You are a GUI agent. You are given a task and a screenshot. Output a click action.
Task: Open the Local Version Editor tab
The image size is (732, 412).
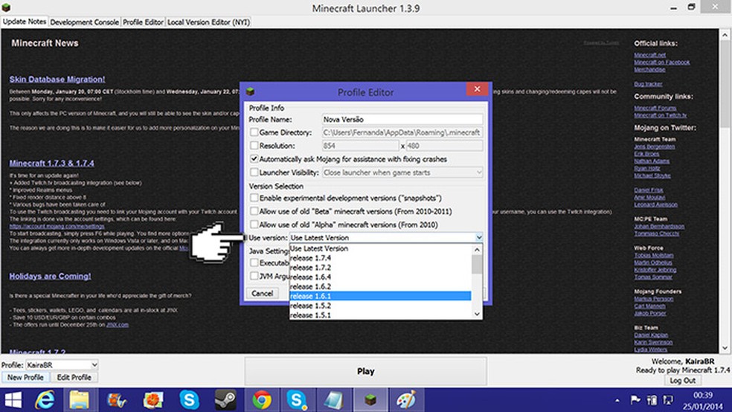208,22
